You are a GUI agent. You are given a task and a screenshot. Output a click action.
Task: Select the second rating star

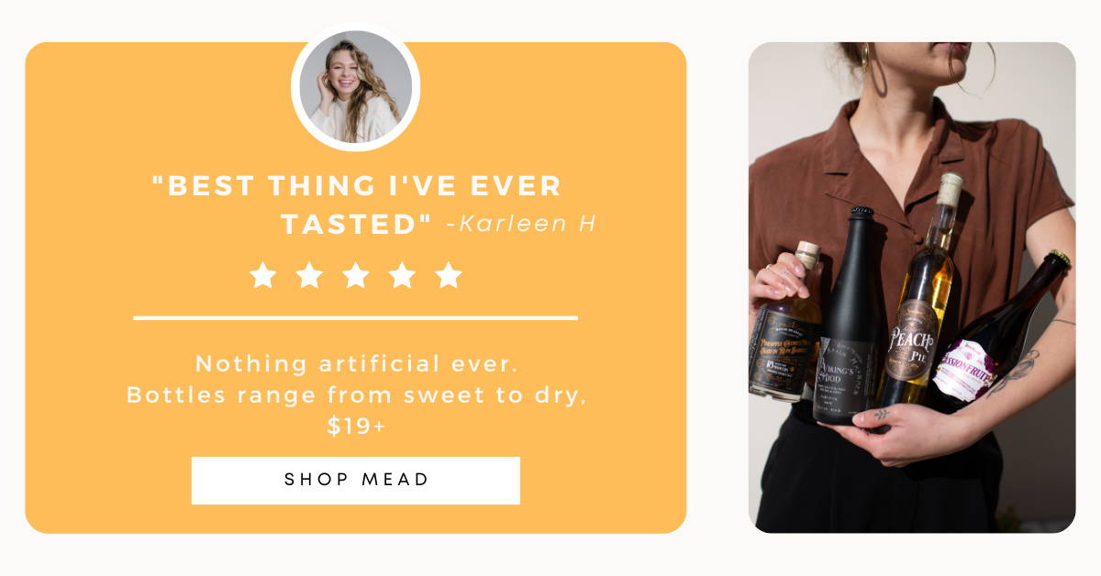309,275
